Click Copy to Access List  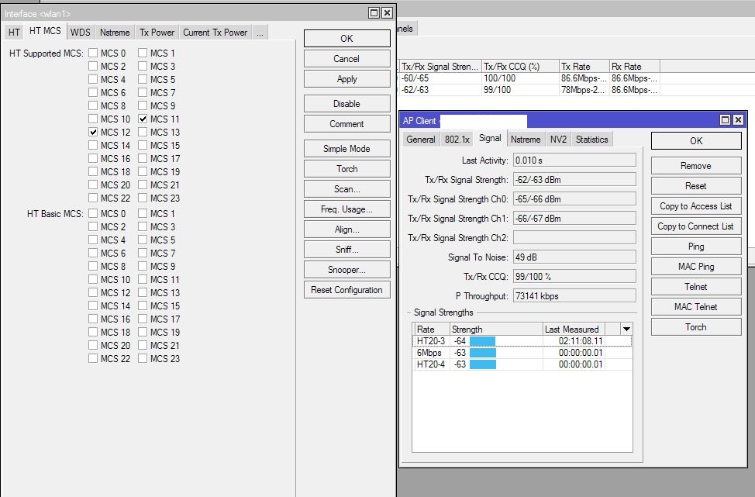tap(696, 206)
